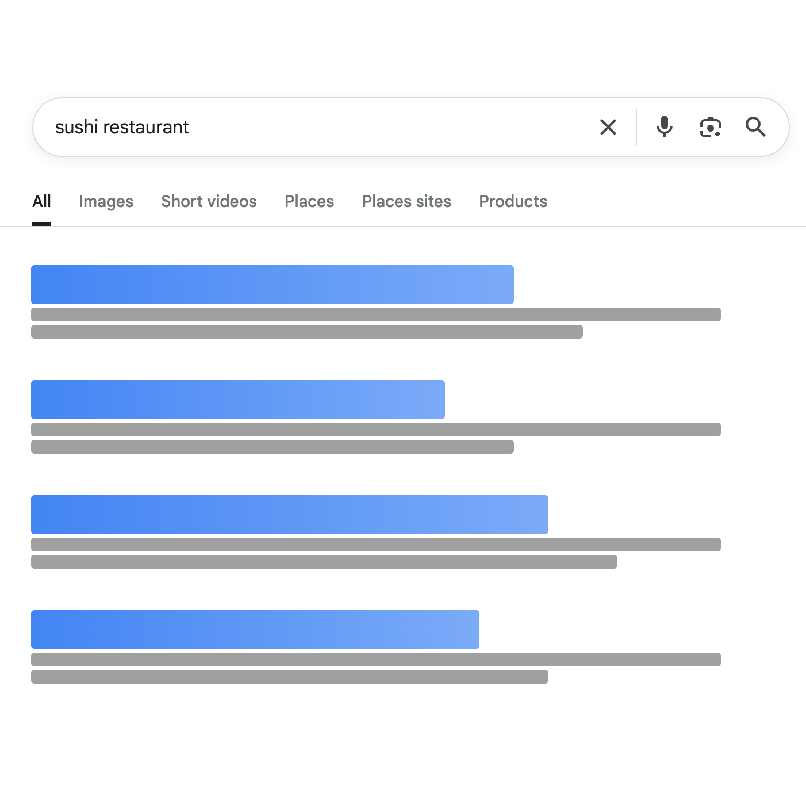Open the Products tab
This screenshot has height=806, width=806.
coord(513,201)
